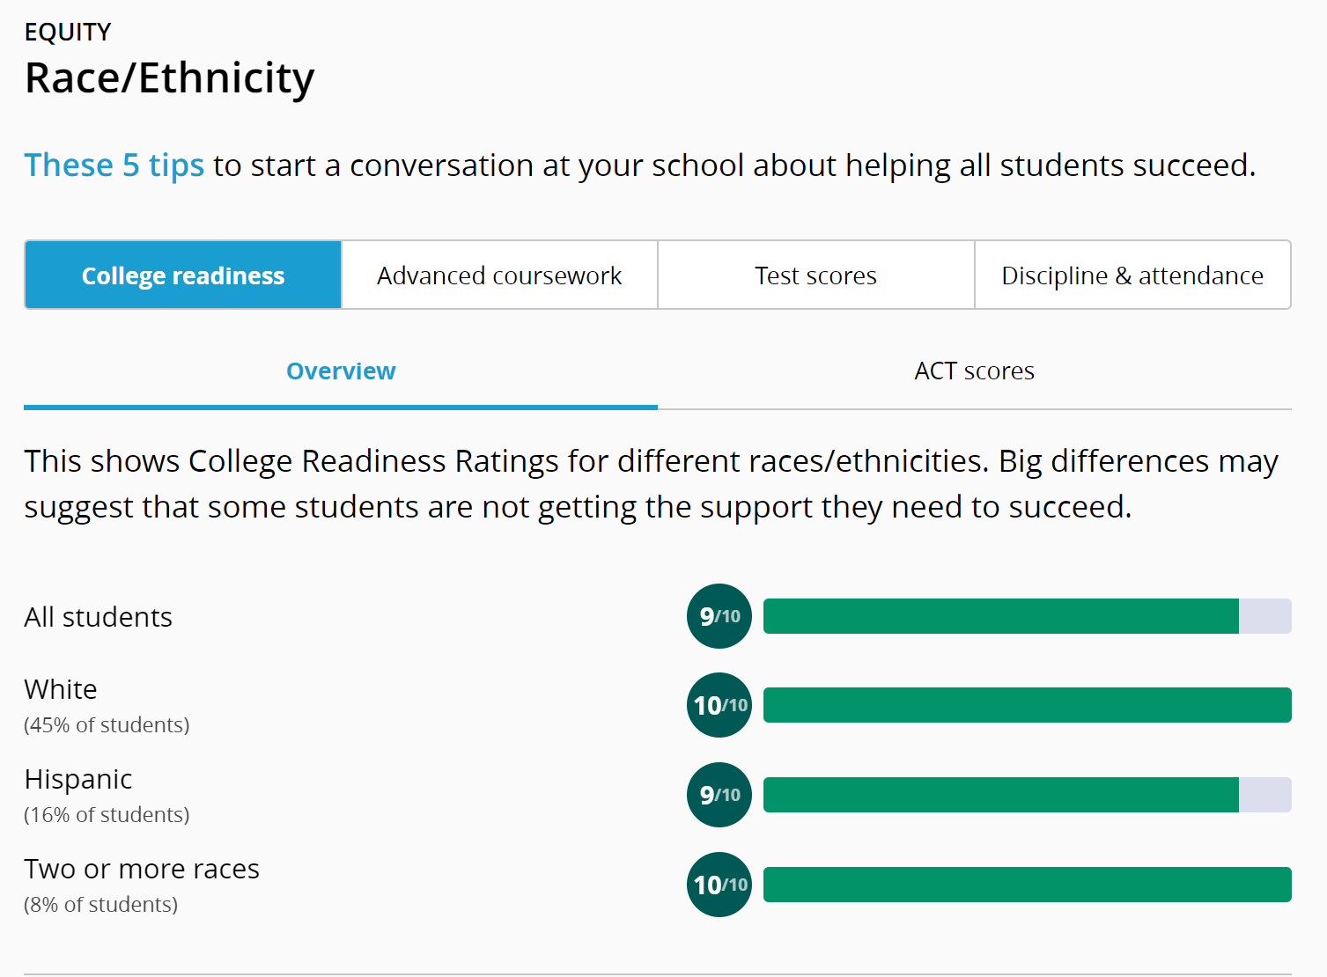Click the White students 10/10 rating badge
This screenshot has width=1327, height=977.
coord(719,705)
